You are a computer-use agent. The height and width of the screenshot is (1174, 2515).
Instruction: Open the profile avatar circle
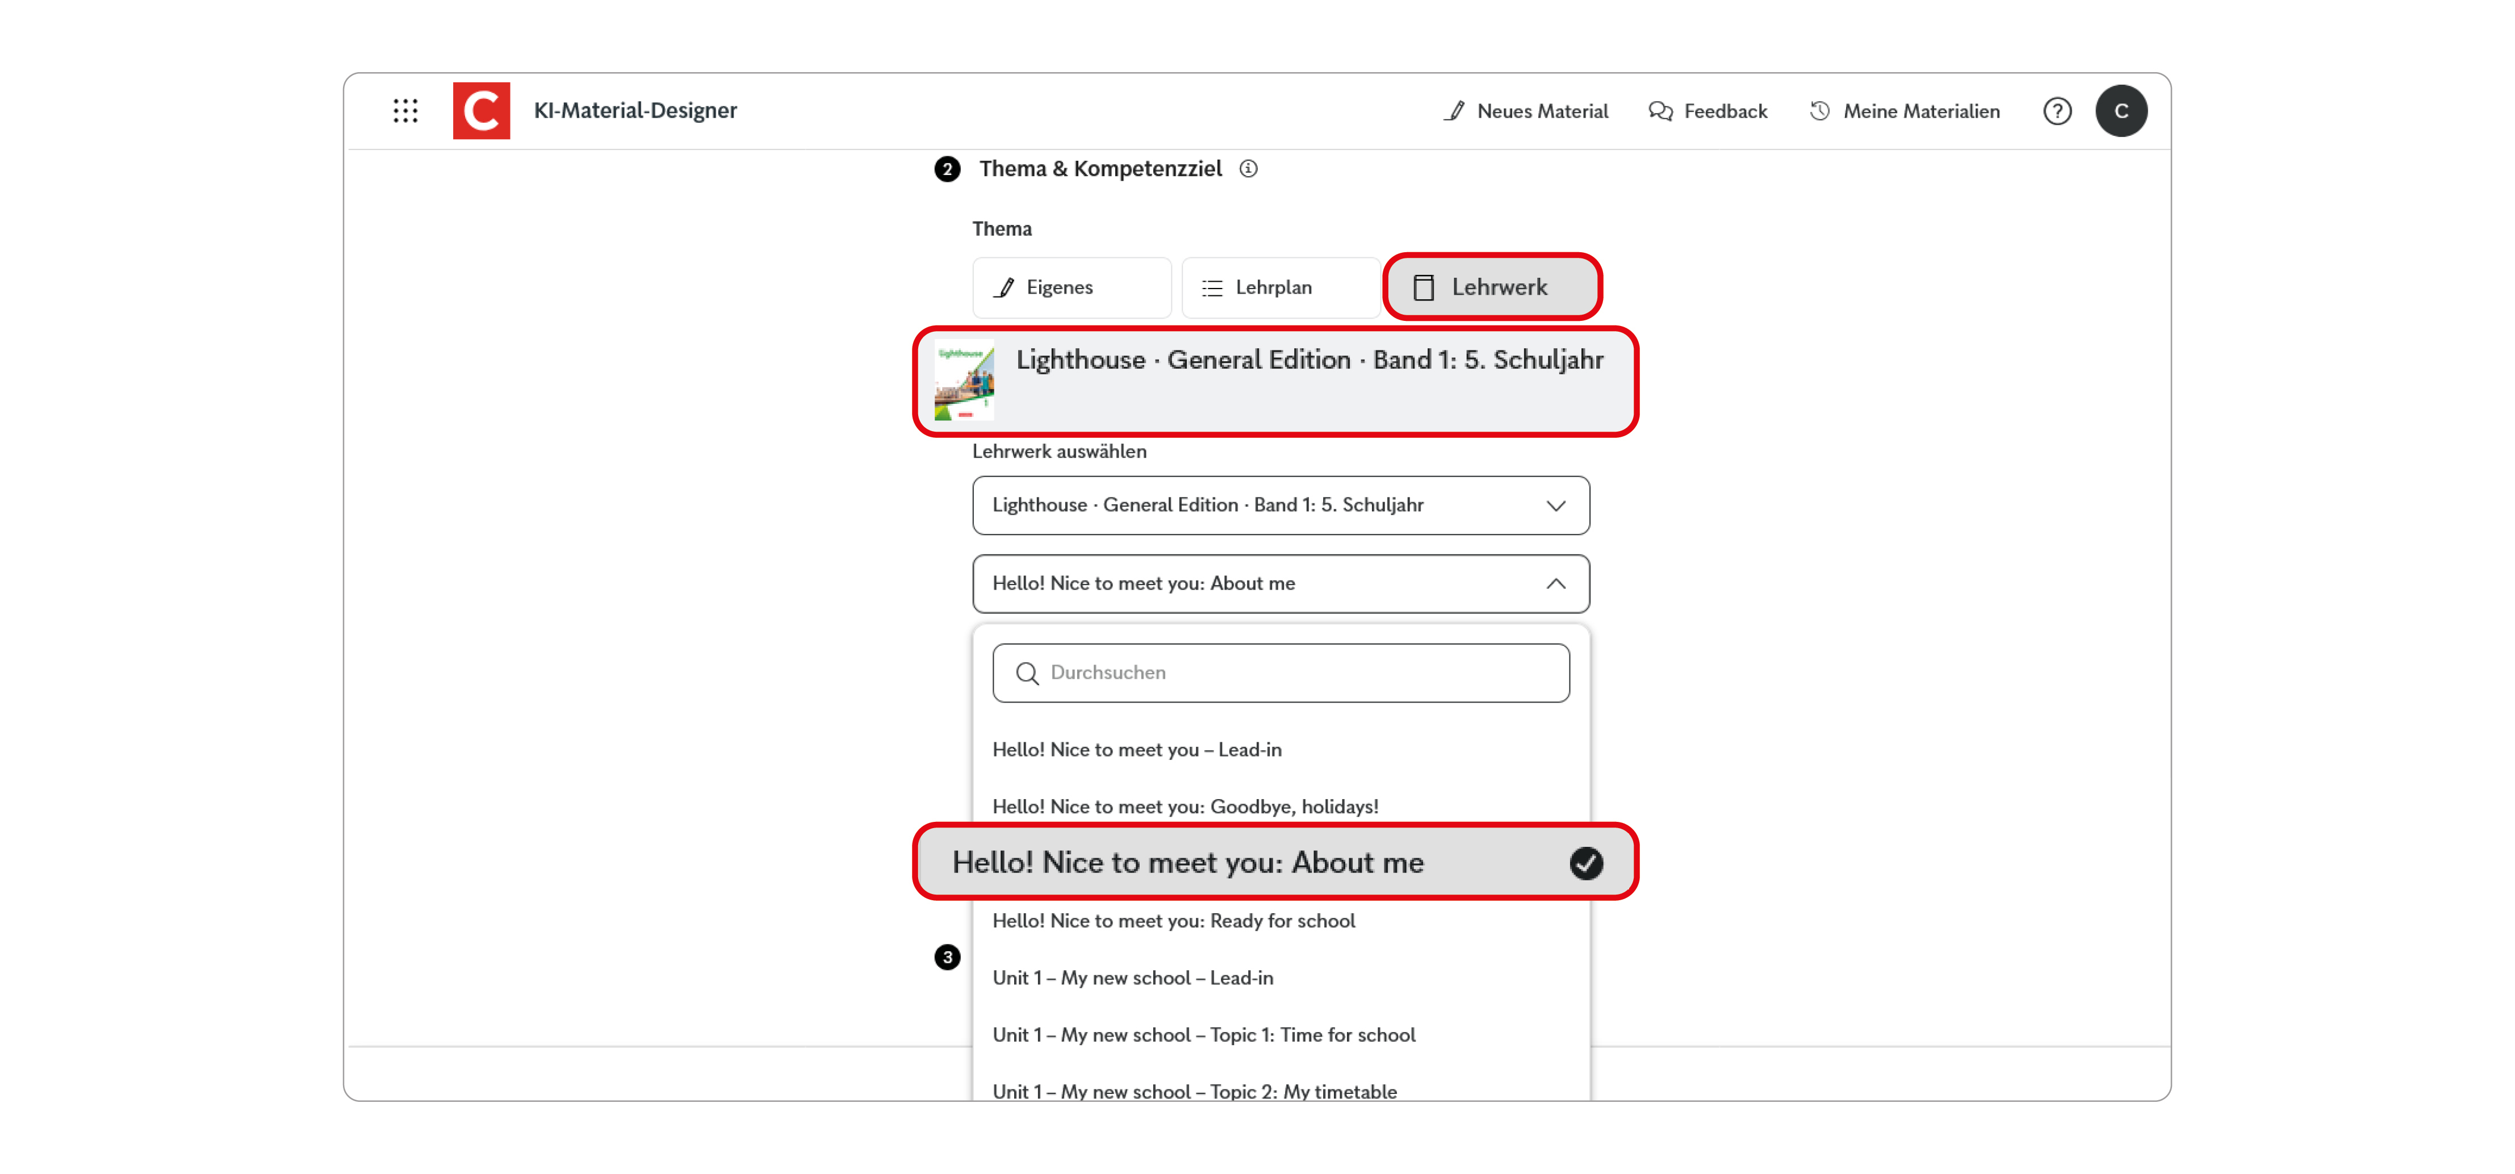(x=2121, y=110)
